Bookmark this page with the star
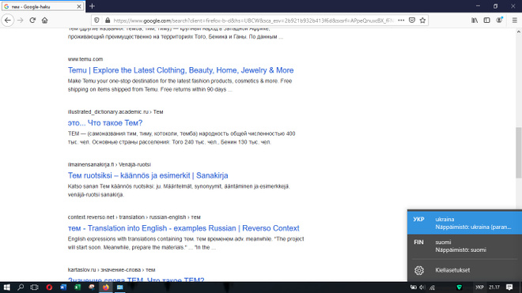This screenshot has width=522, height=293. click(x=422, y=21)
